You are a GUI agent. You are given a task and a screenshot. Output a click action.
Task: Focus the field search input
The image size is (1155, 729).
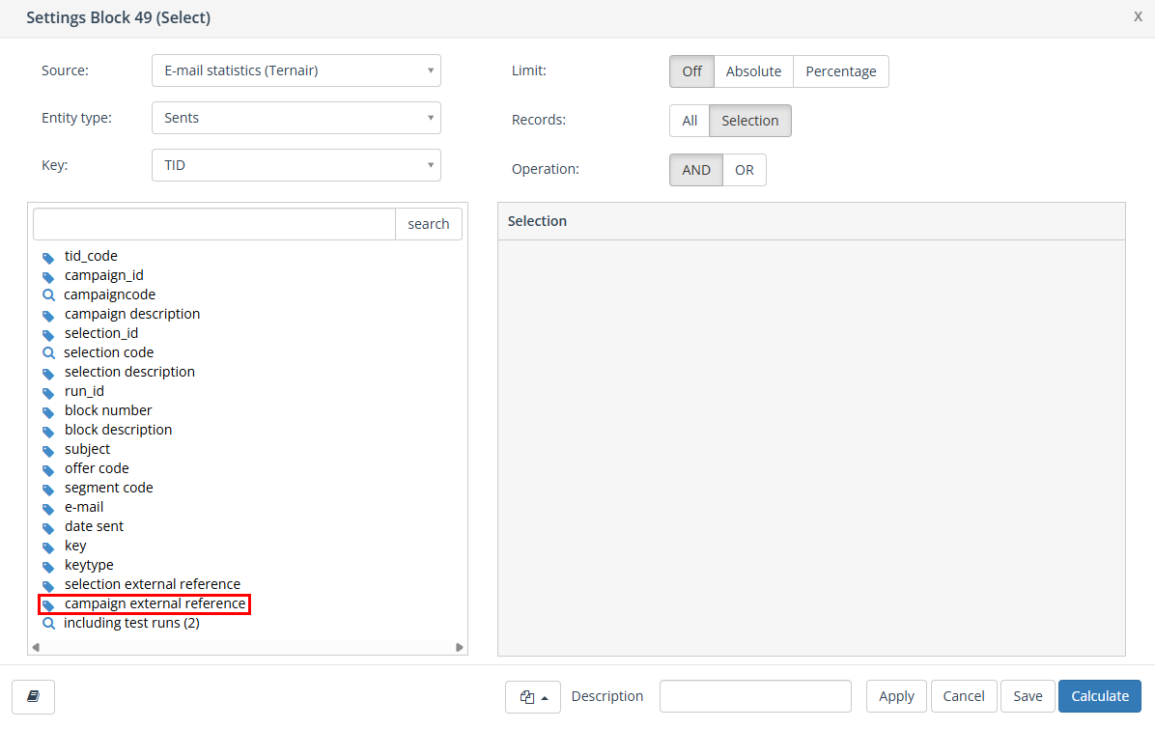[214, 224]
